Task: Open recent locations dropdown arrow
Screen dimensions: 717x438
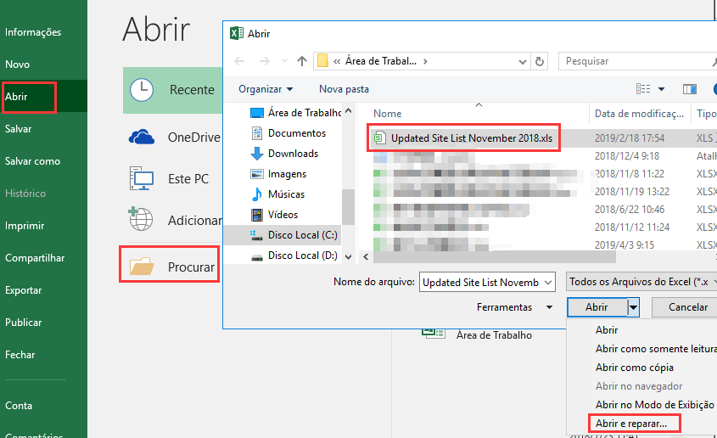Action: point(284,61)
